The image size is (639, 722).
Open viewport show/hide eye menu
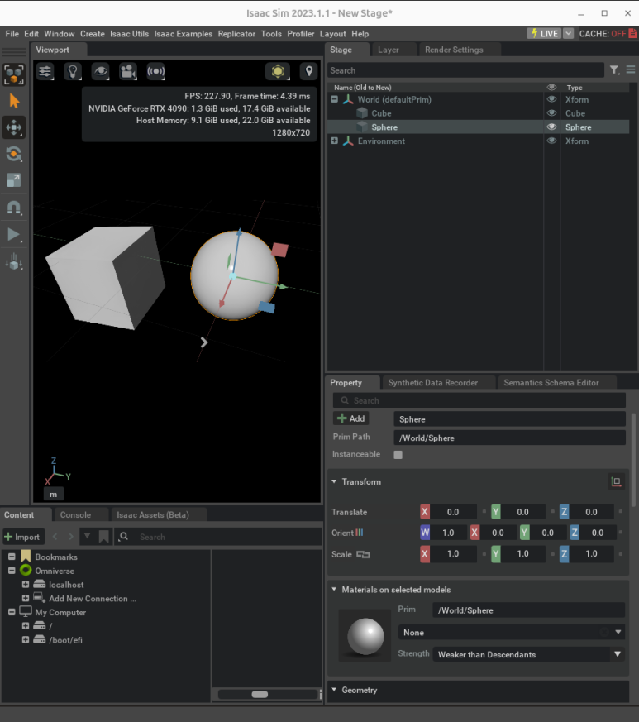pos(100,71)
